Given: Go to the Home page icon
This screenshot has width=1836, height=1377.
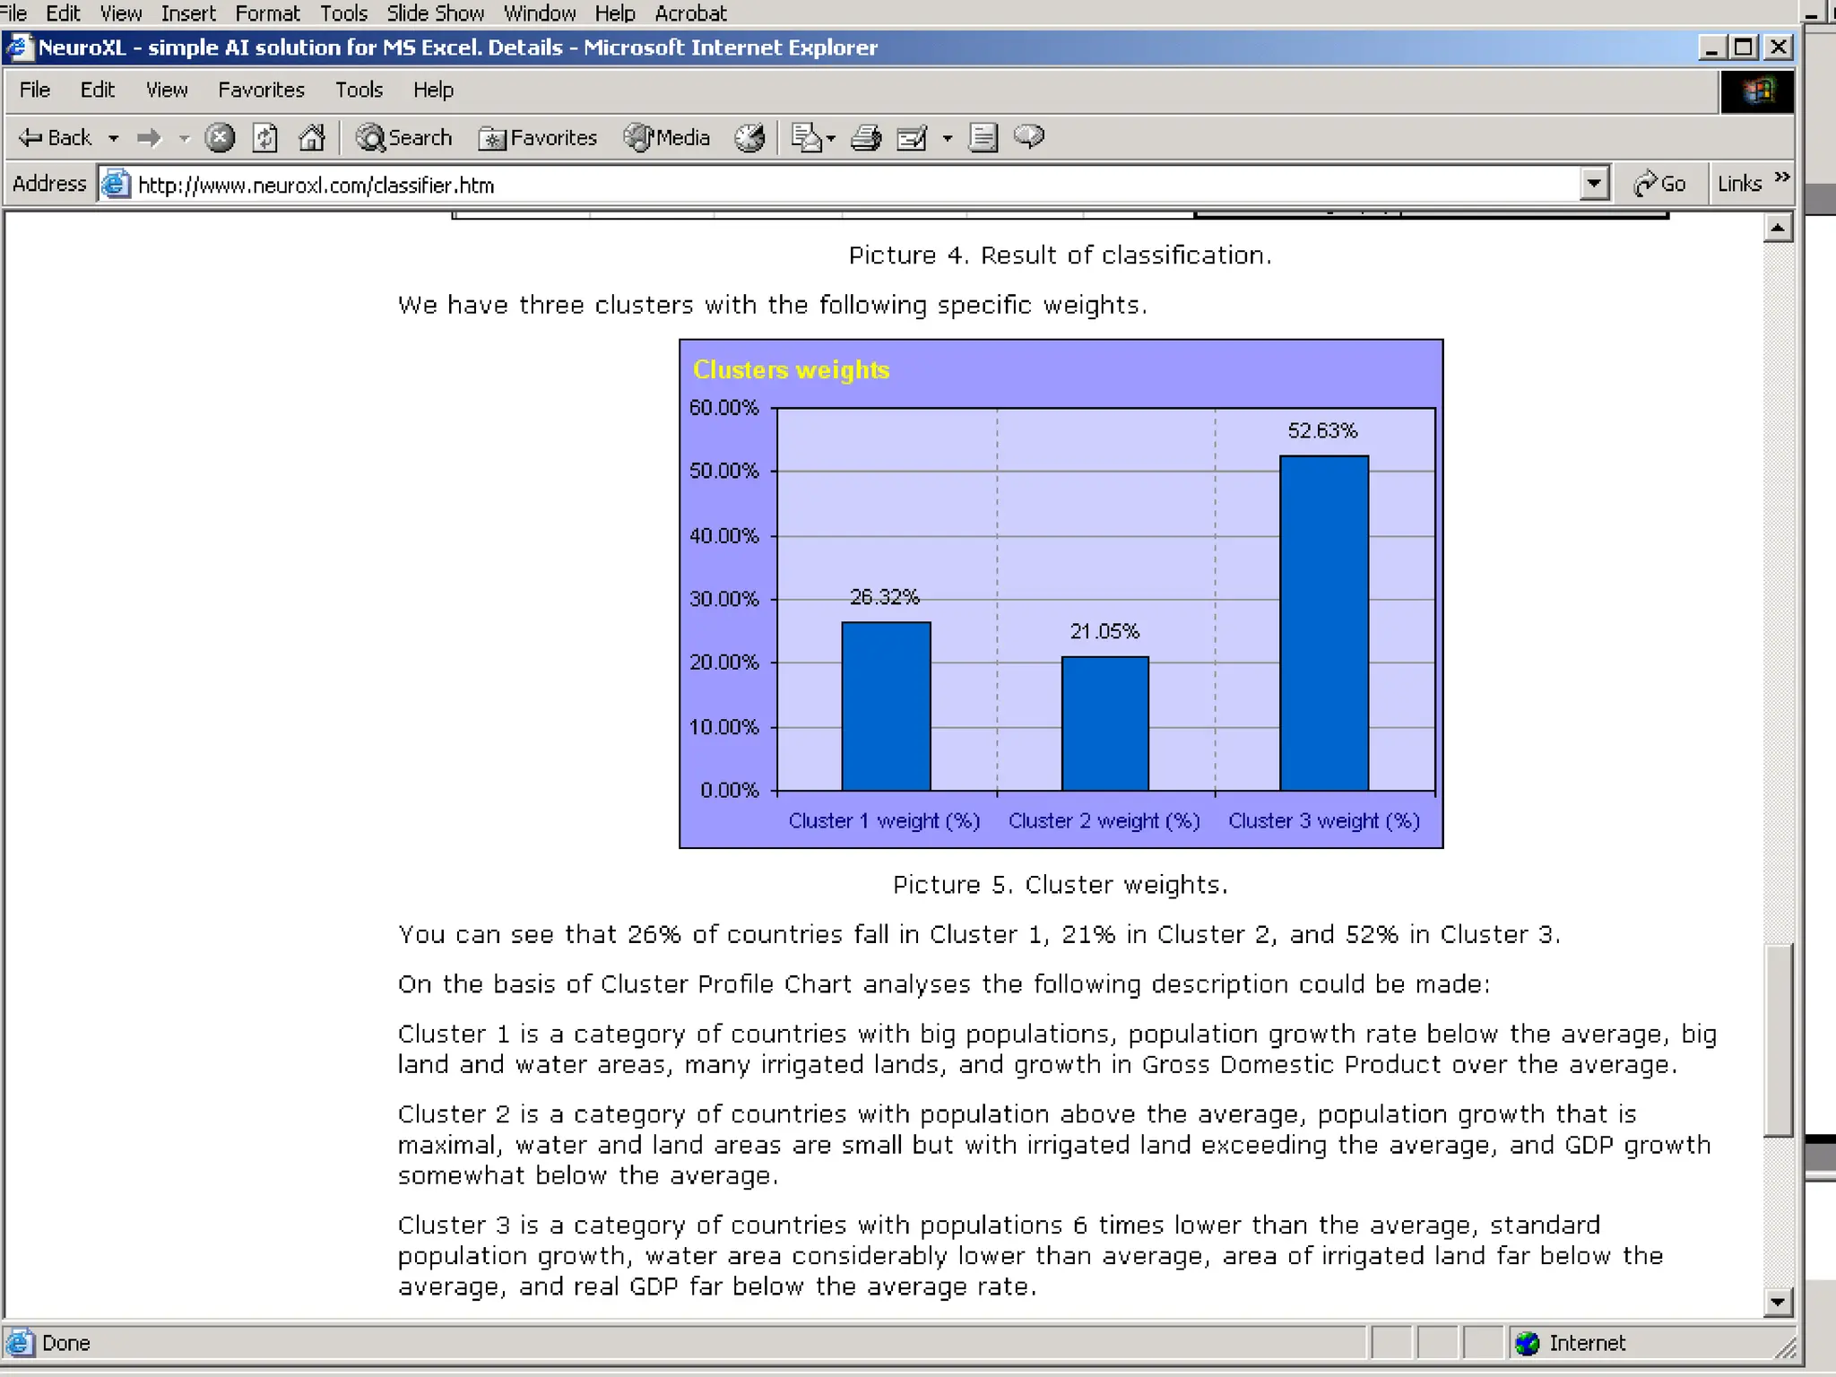Looking at the screenshot, I should pos(311,137).
